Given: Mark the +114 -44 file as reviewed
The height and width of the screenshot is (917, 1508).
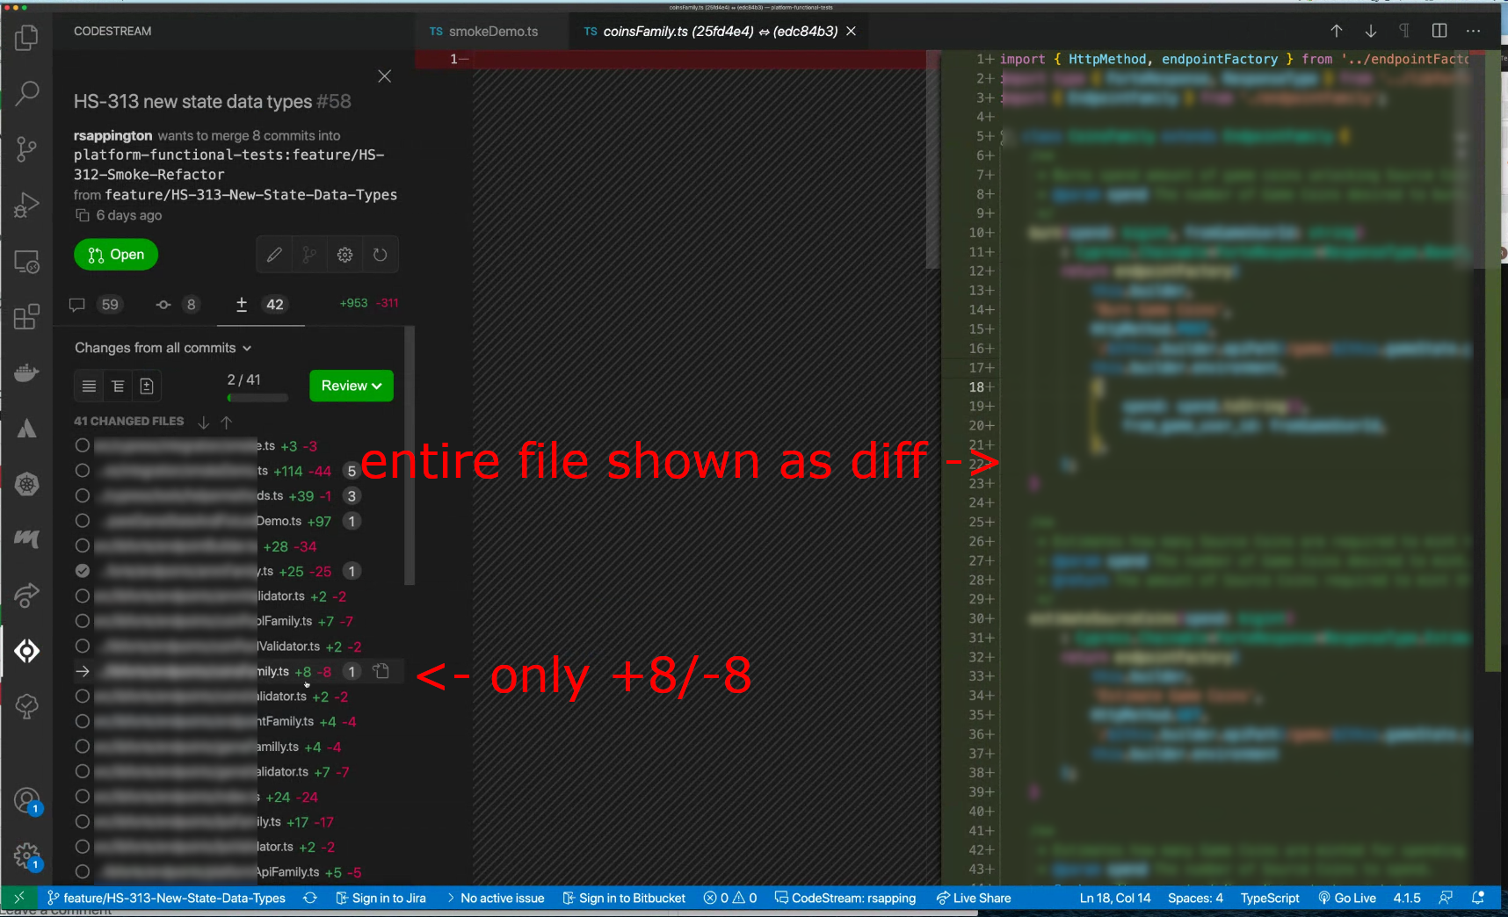Looking at the screenshot, I should point(83,471).
